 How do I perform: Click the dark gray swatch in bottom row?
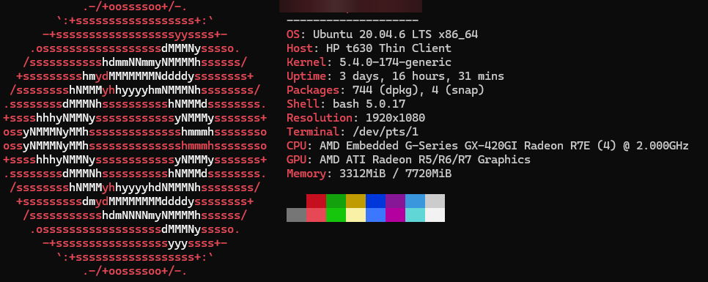click(x=297, y=215)
